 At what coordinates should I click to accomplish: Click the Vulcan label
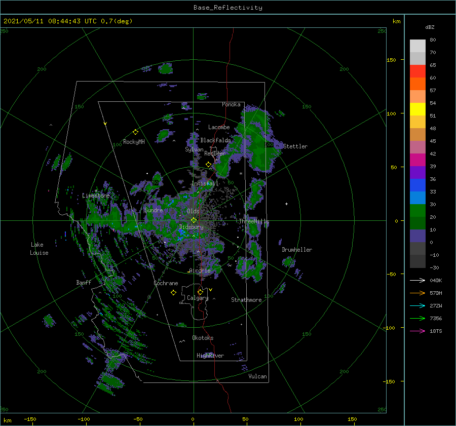(x=257, y=376)
